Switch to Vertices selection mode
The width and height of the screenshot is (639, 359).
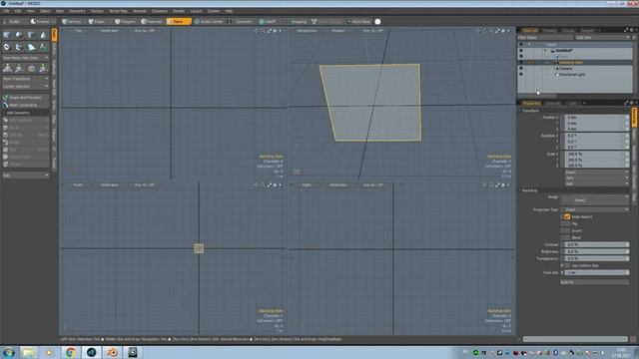point(72,22)
